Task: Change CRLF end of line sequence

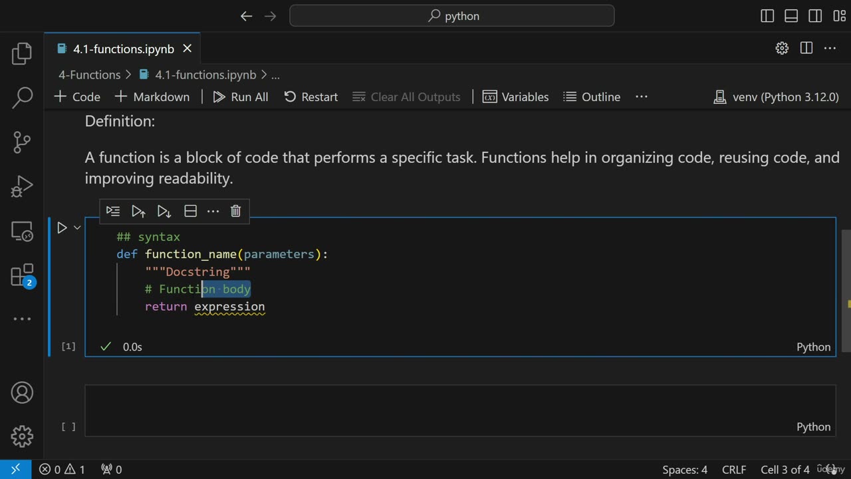Action: coord(734,469)
